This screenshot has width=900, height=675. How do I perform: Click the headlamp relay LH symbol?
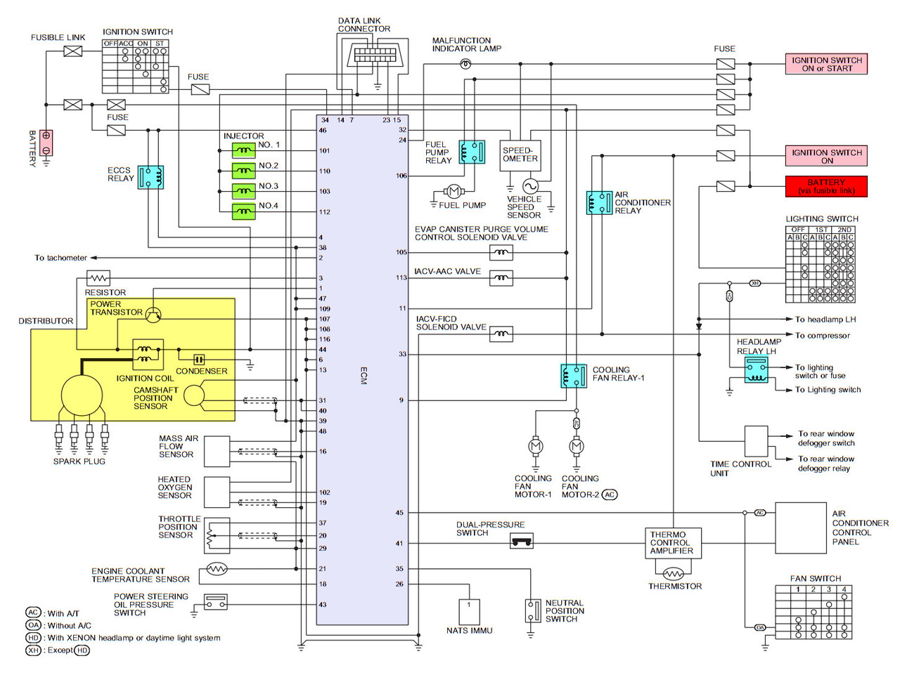757,370
